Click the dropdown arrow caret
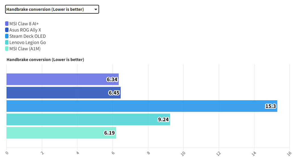 (x=96, y=9)
